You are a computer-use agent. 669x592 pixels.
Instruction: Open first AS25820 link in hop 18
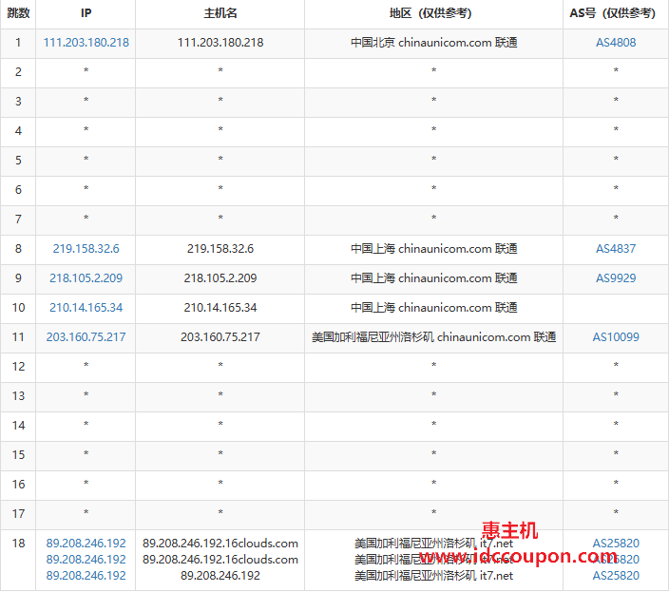[x=616, y=543]
